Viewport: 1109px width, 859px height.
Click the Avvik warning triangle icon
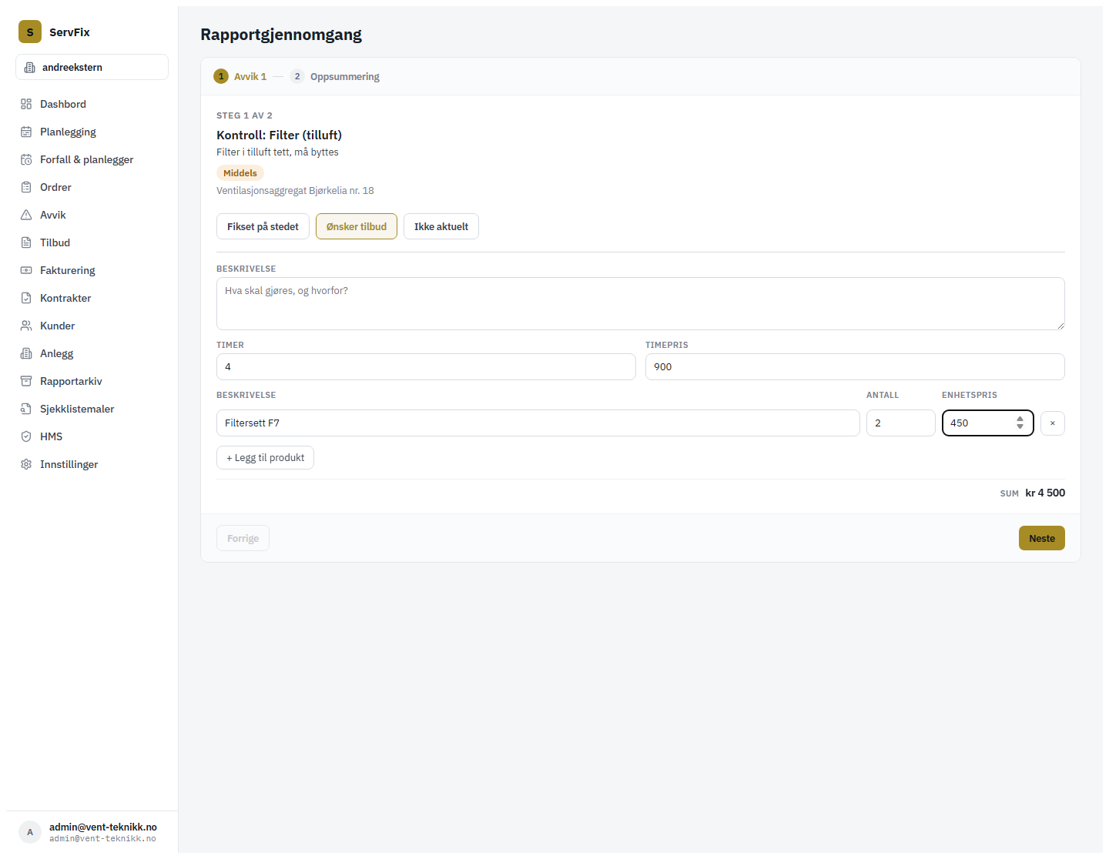[x=26, y=215]
